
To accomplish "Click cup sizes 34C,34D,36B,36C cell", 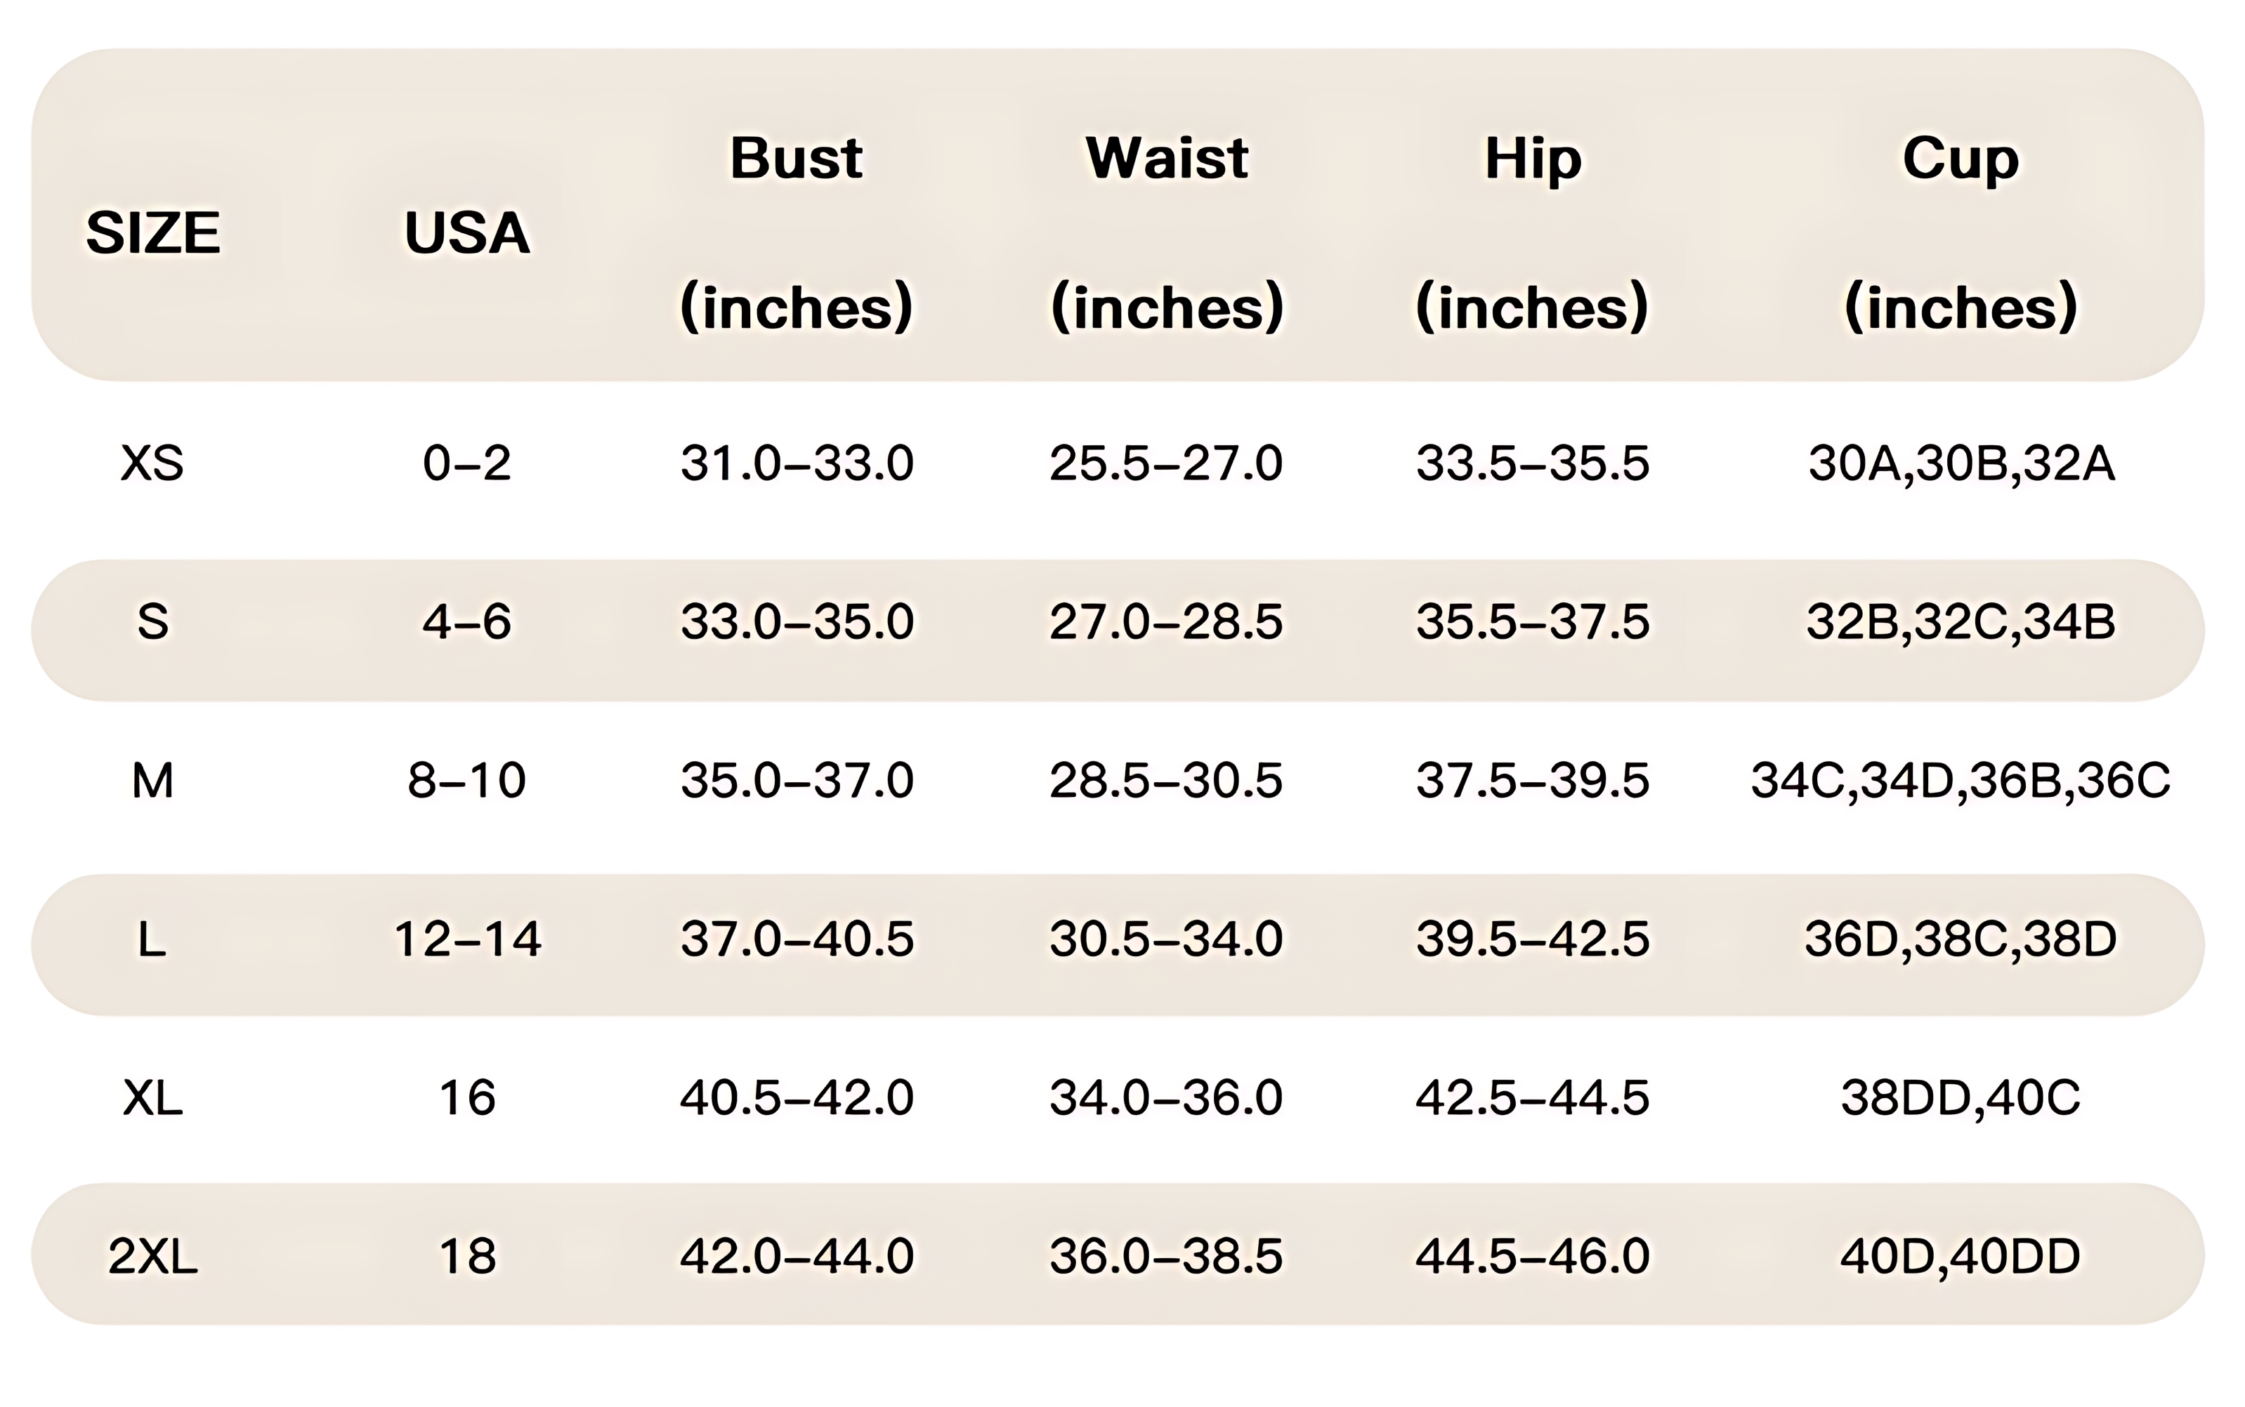I will 1961,780.
